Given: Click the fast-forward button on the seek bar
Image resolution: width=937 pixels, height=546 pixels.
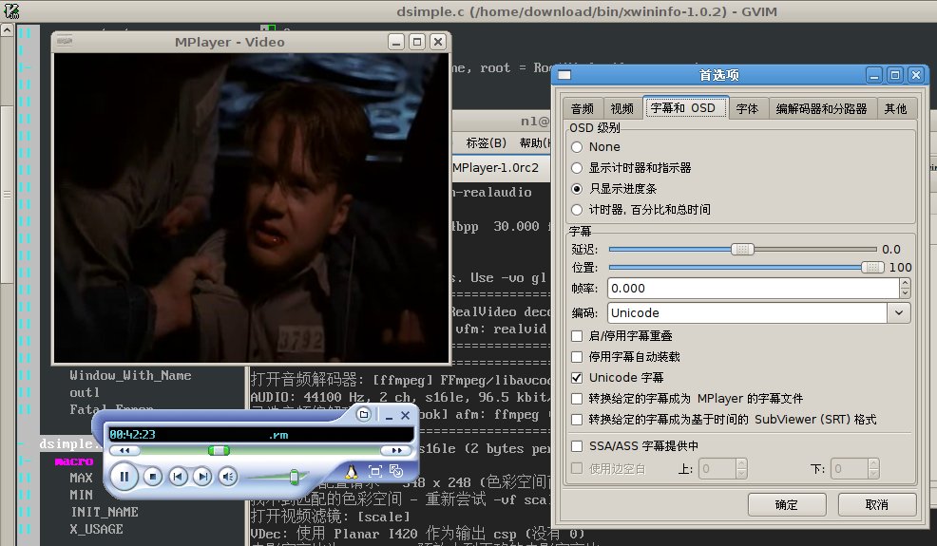Looking at the screenshot, I should pos(396,450).
